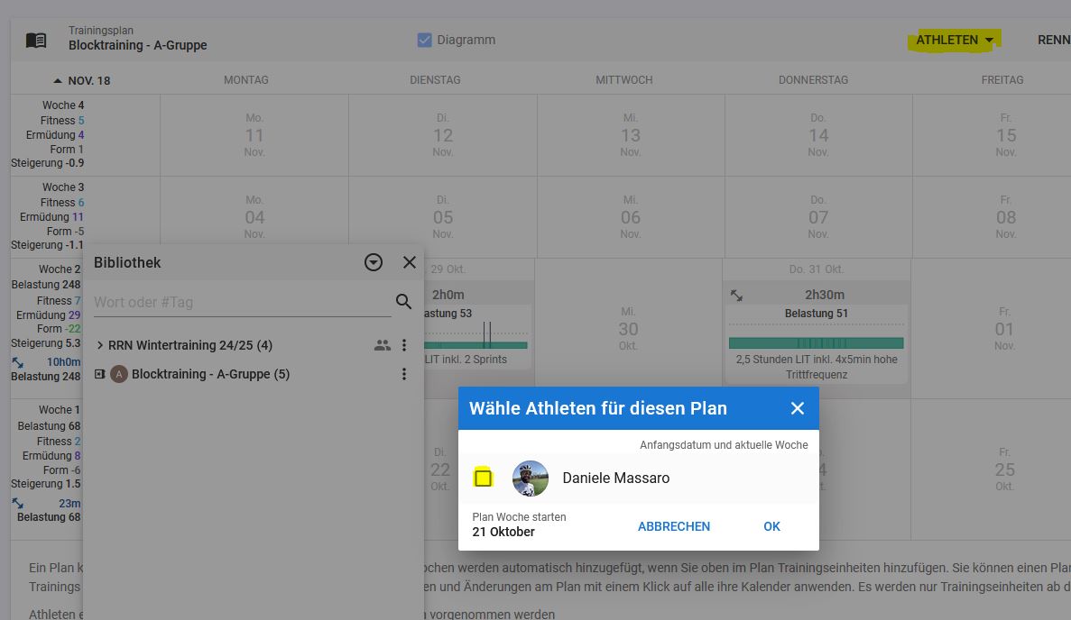Click the Bibliothek search magnifier icon
Image resolution: width=1071 pixels, height=620 pixels.
pyautogui.click(x=403, y=302)
